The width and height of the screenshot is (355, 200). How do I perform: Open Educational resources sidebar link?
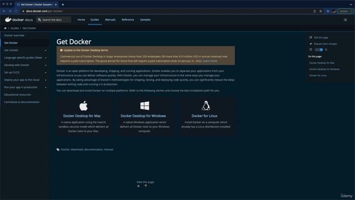pos(17,94)
